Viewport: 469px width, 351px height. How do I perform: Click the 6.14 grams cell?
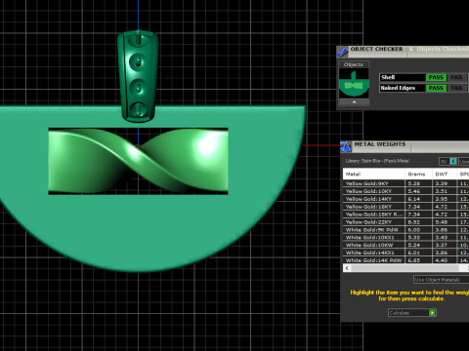click(418, 199)
